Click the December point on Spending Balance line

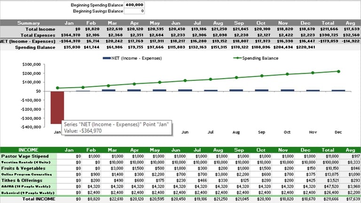tap(338, 71)
